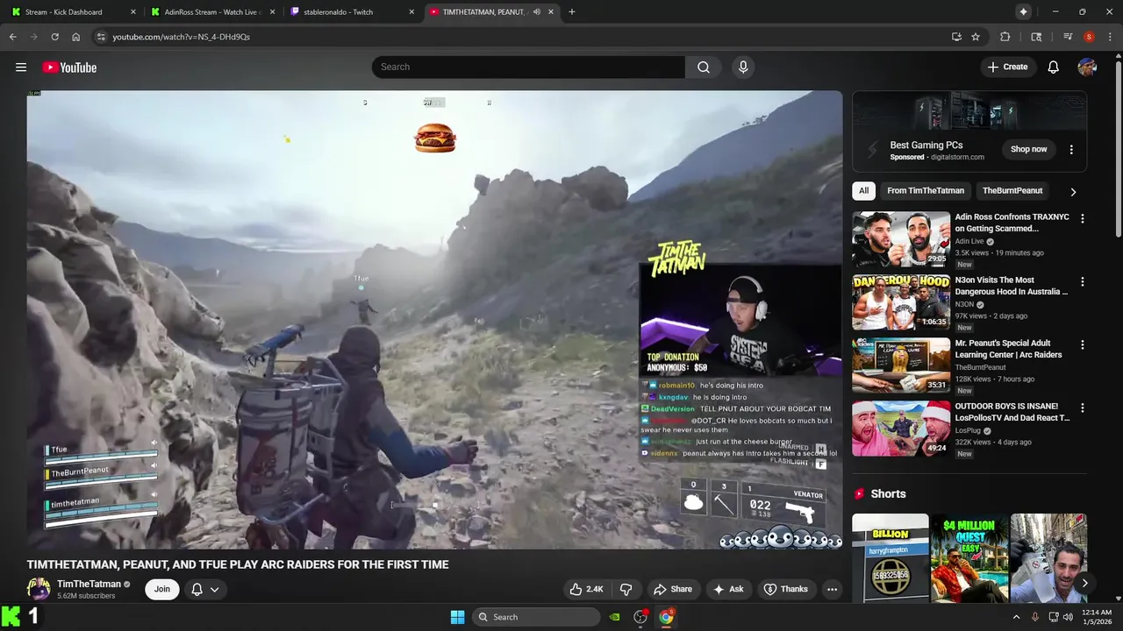Image resolution: width=1123 pixels, height=631 pixels.
Task: Send a Thanks to the creator
Action: 786,589
